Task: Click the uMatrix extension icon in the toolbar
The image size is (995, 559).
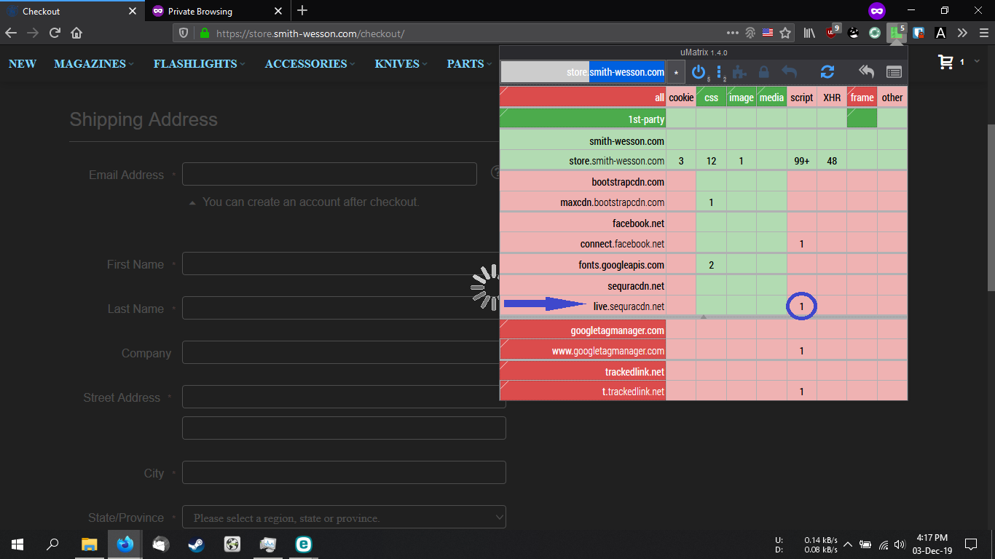Action: click(x=896, y=33)
